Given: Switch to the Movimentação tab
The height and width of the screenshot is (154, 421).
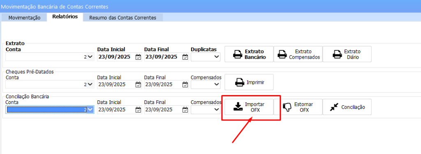Looking at the screenshot, I should click(x=24, y=18).
